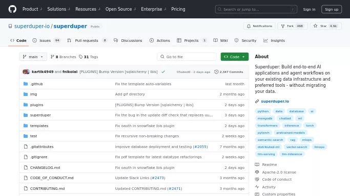Open the 2,347 Commits history

(x=229, y=72)
